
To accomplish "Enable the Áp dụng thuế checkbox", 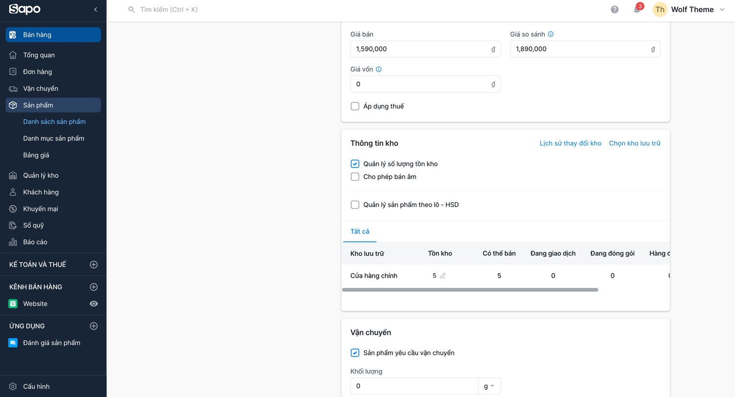I will pos(355,106).
